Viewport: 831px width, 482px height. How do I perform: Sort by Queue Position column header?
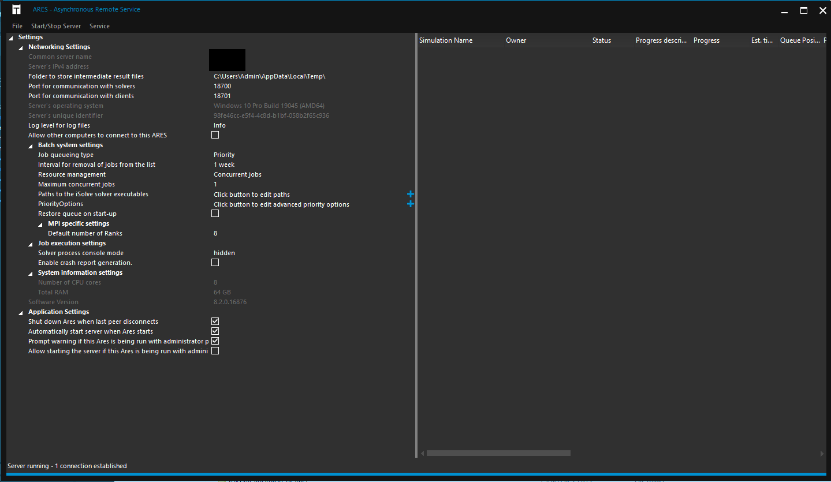pyautogui.click(x=800, y=40)
